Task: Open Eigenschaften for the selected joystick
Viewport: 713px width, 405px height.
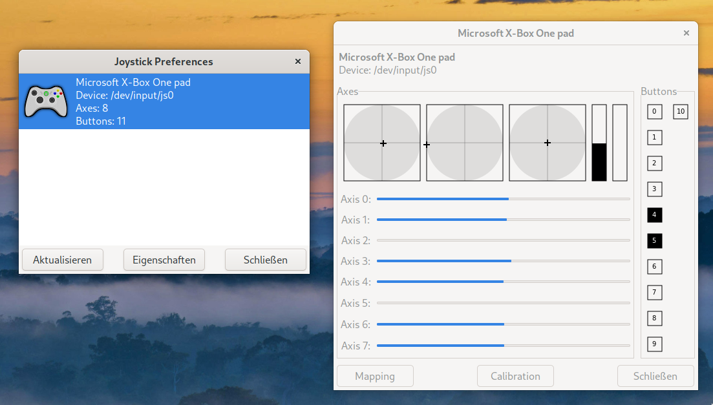Action: tap(164, 260)
